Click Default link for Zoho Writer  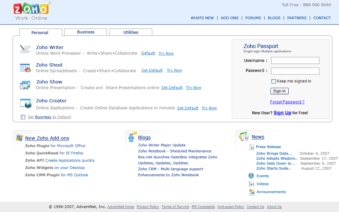click(148, 53)
